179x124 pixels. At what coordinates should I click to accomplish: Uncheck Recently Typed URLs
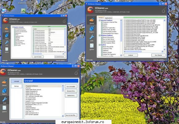tap(102, 28)
